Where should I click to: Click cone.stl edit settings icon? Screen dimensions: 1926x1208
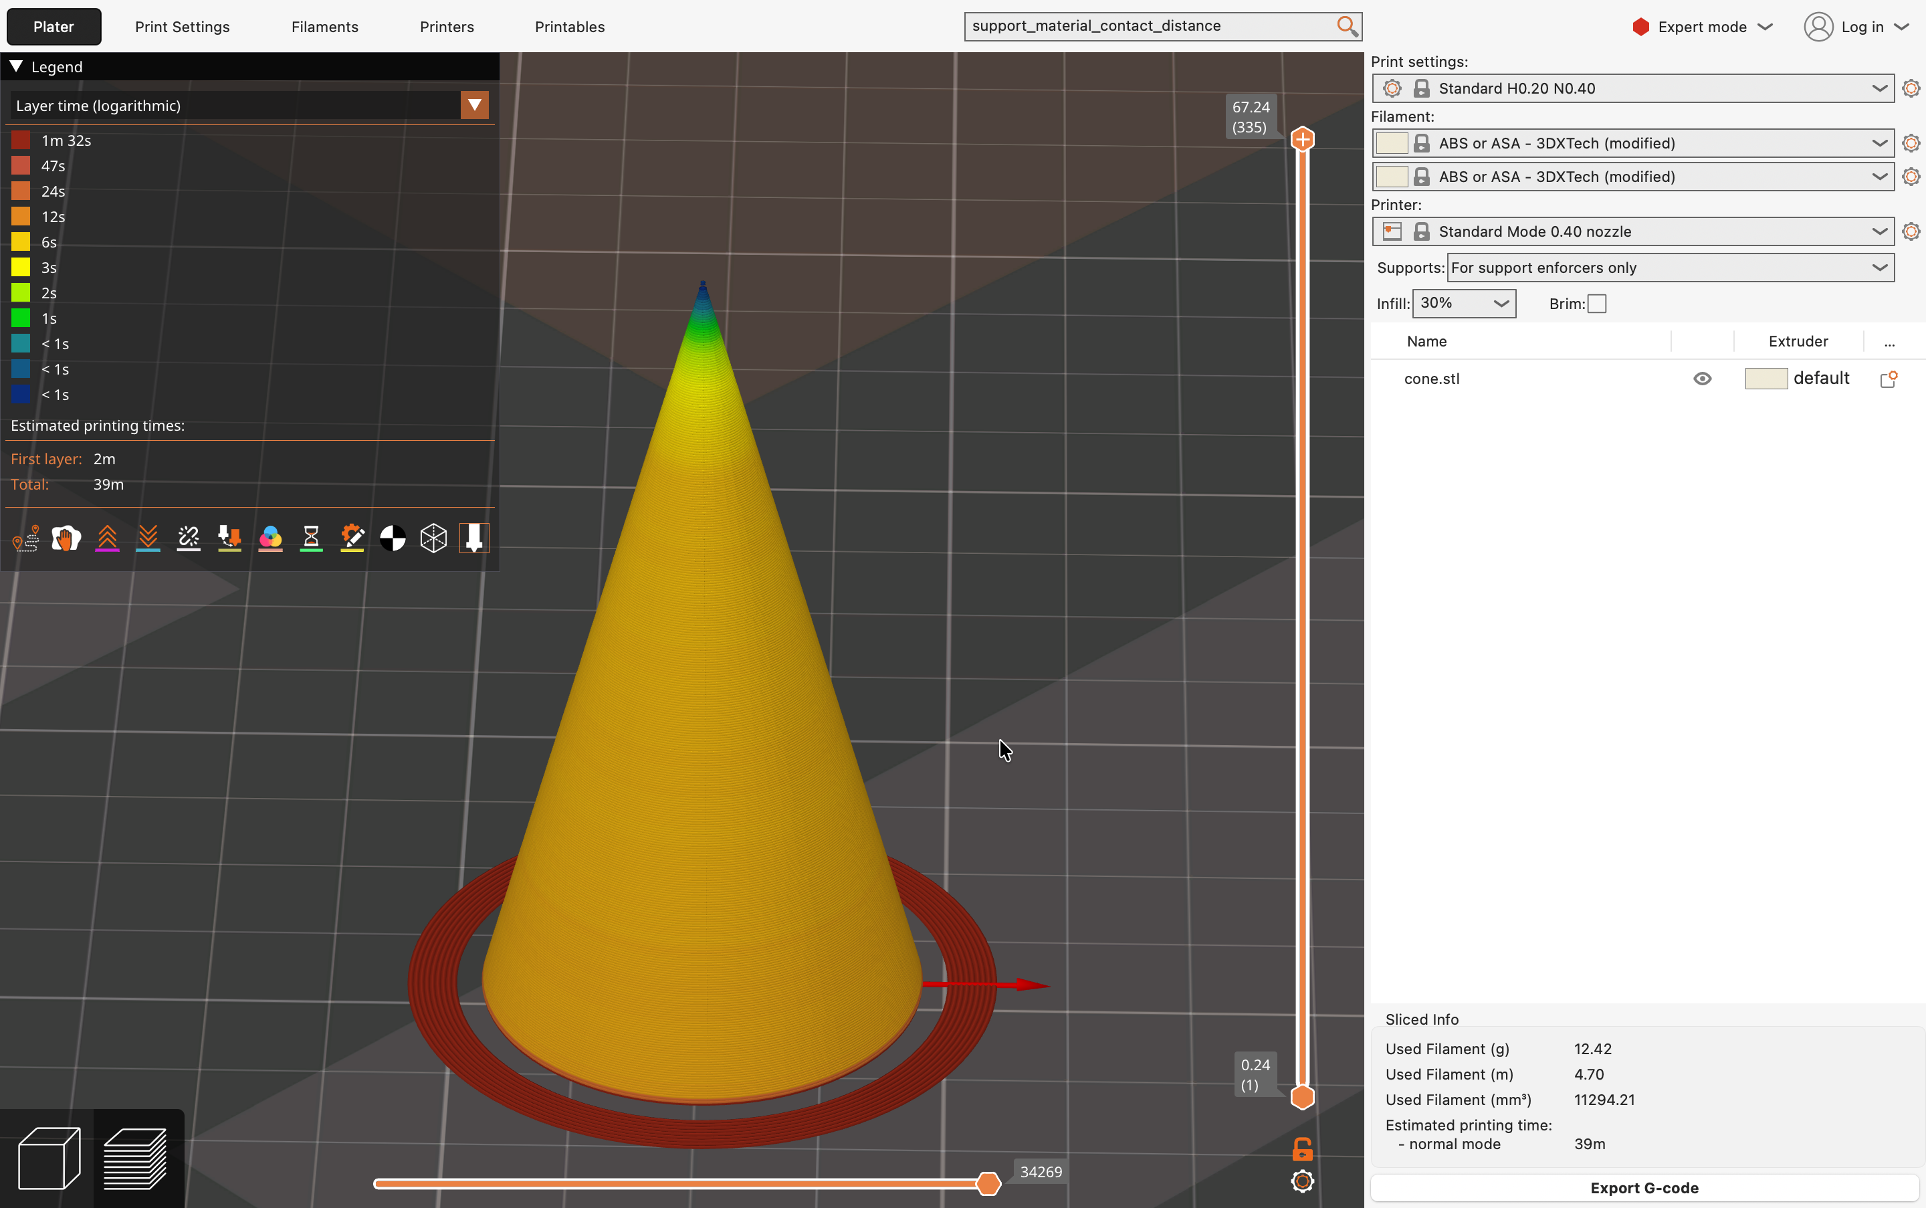[x=1889, y=379]
